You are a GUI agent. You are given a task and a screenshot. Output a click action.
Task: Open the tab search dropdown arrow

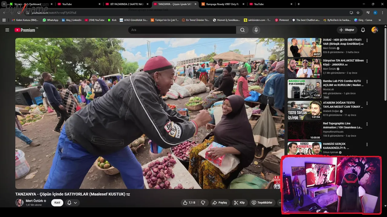point(4,4)
